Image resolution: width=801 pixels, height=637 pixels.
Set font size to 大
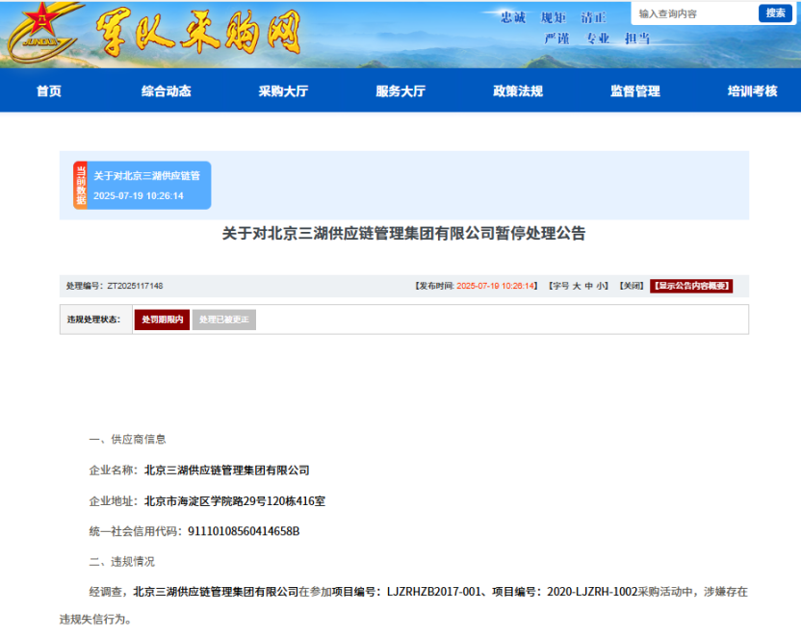(x=577, y=286)
